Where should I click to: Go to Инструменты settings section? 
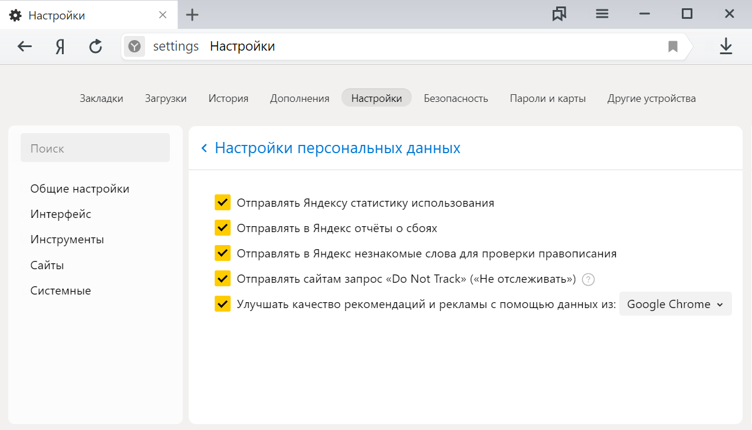point(67,240)
